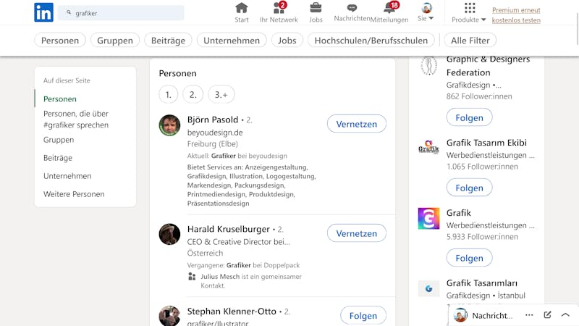Filter results by Personen
The width and height of the screenshot is (579, 326).
click(x=60, y=41)
